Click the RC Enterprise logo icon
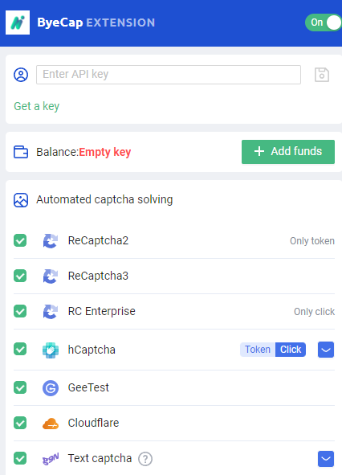Viewport: 342px width, 475px height. (51, 312)
